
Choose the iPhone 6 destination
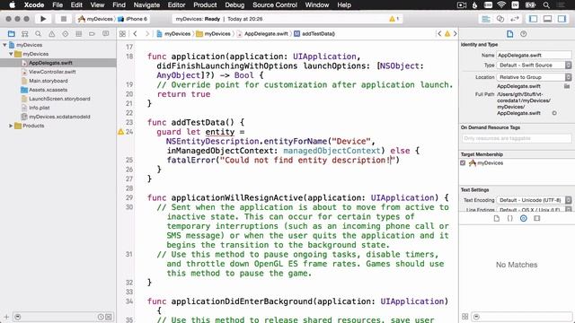pyautogui.click(x=133, y=19)
